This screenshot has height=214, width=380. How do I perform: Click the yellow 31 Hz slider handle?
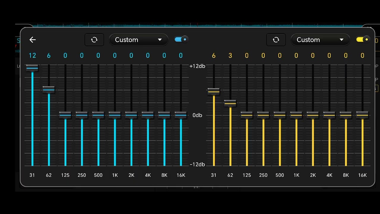(x=214, y=92)
